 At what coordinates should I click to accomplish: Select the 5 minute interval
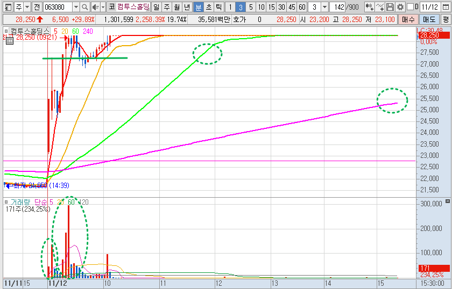(251, 7)
